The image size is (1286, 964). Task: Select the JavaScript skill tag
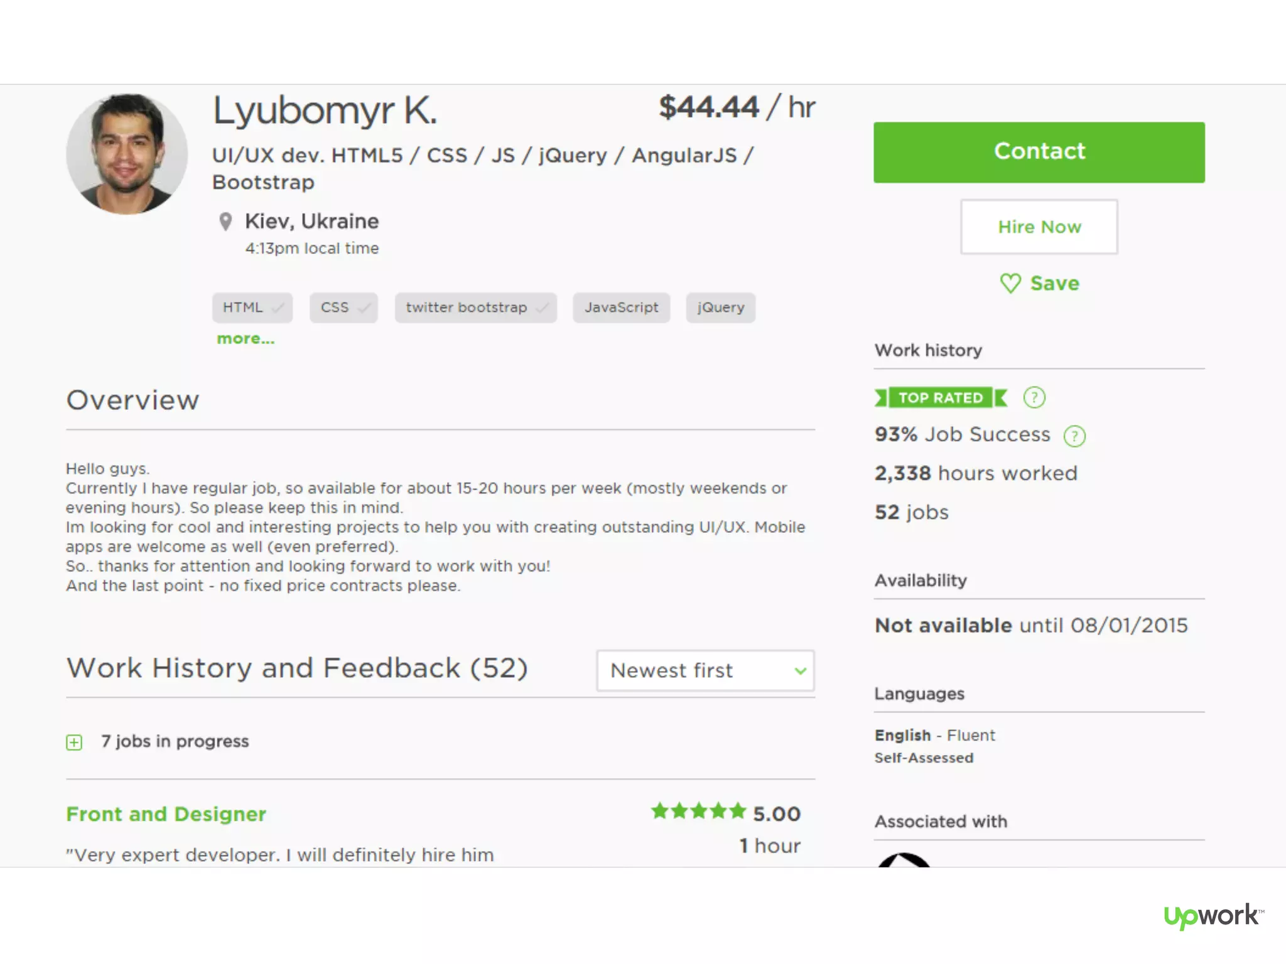coord(621,308)
